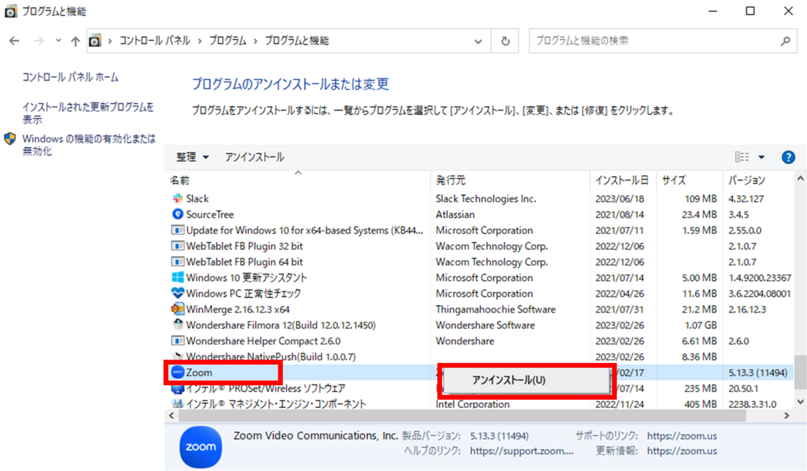
Task: Click Atlassian publisher cell
Action: pyautogui.click(x=455, y=214)
